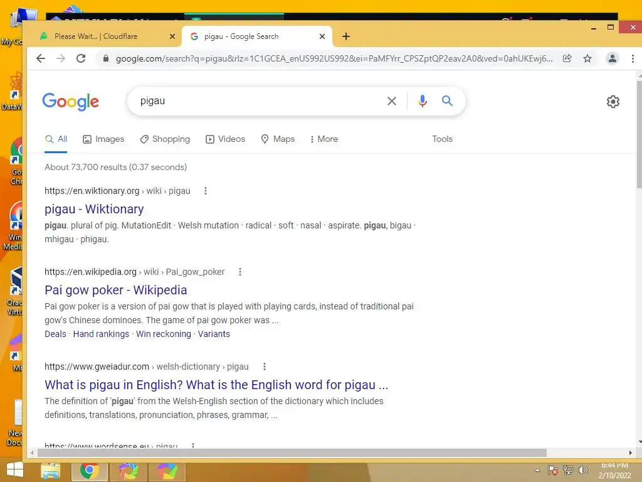Viewport: 642px width, 482px height.
Task: Switch to Videos results
Action: click(x=225, y=139)
